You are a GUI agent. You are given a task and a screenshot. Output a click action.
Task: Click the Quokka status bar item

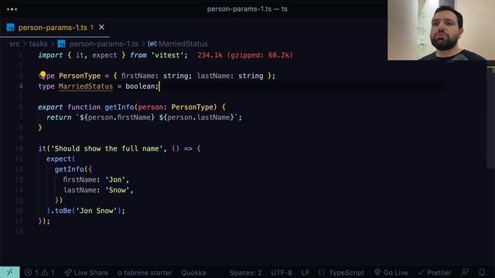193,273
